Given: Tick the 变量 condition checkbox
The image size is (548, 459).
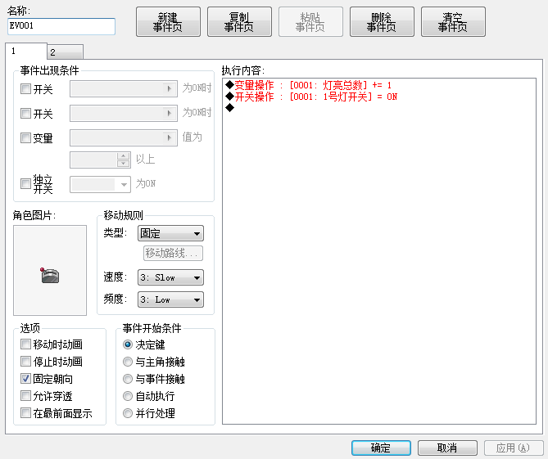Looking at the screenshot, I should point(25,138).
